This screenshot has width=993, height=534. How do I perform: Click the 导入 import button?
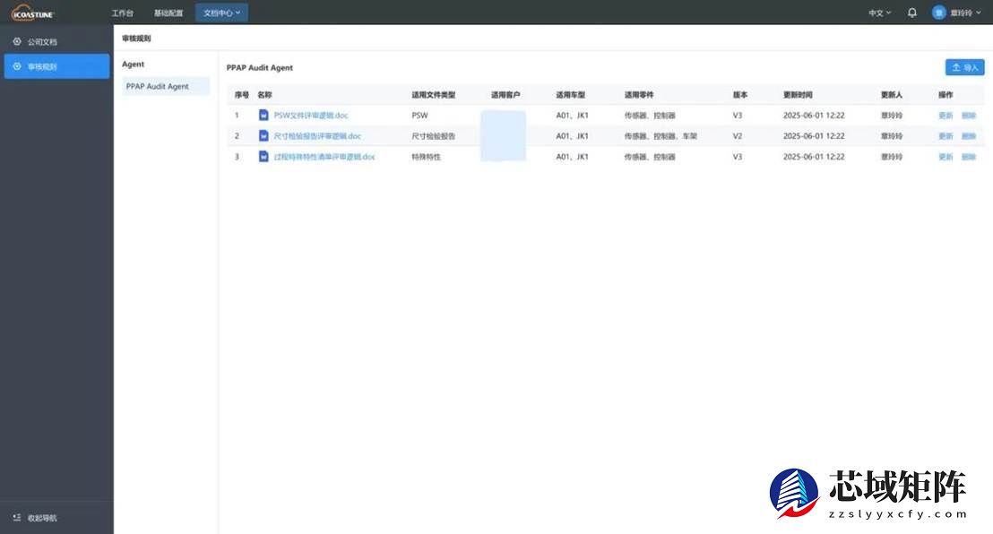tap(964, 66)
